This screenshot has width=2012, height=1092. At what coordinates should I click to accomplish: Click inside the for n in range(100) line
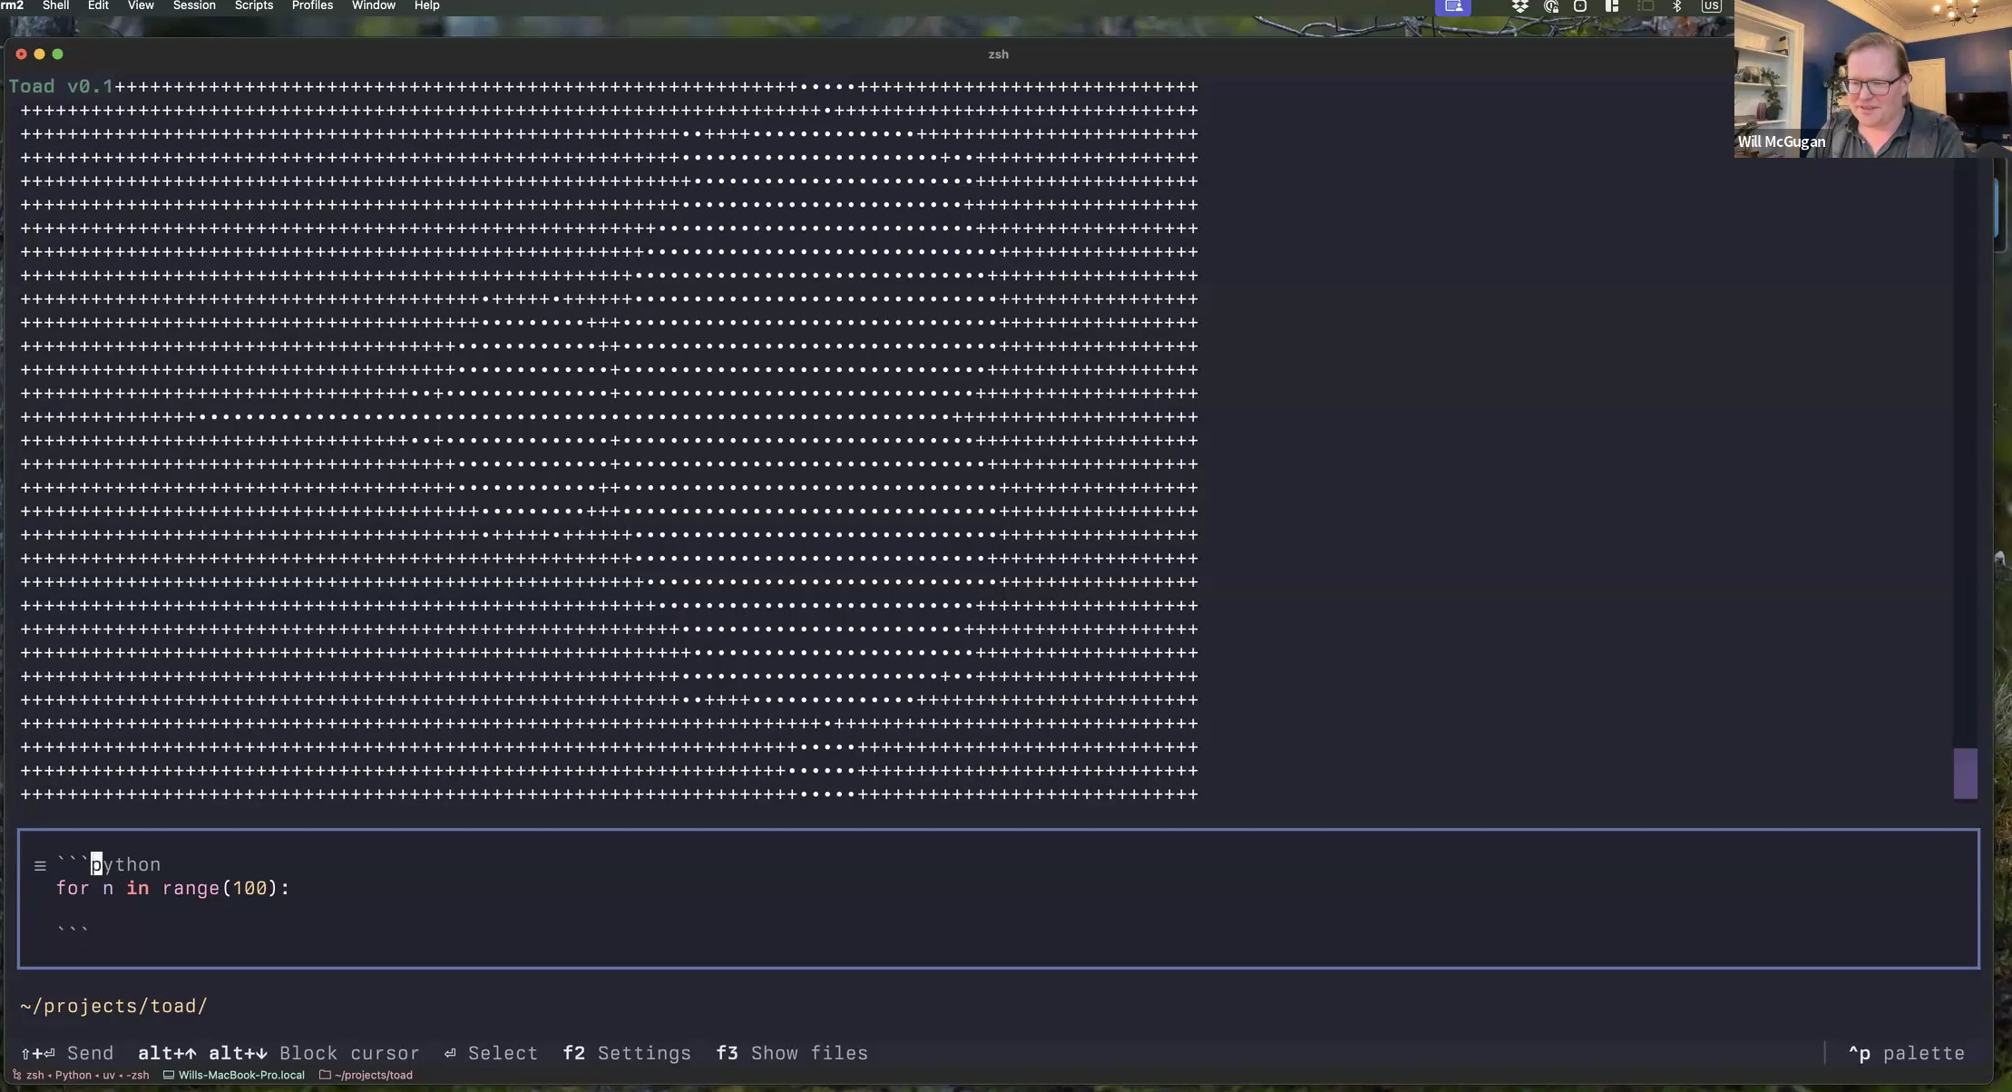click(x=172, y=889)
